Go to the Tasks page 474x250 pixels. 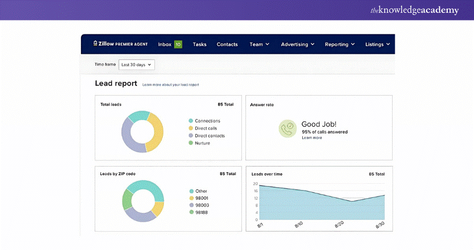coord(200,44)
